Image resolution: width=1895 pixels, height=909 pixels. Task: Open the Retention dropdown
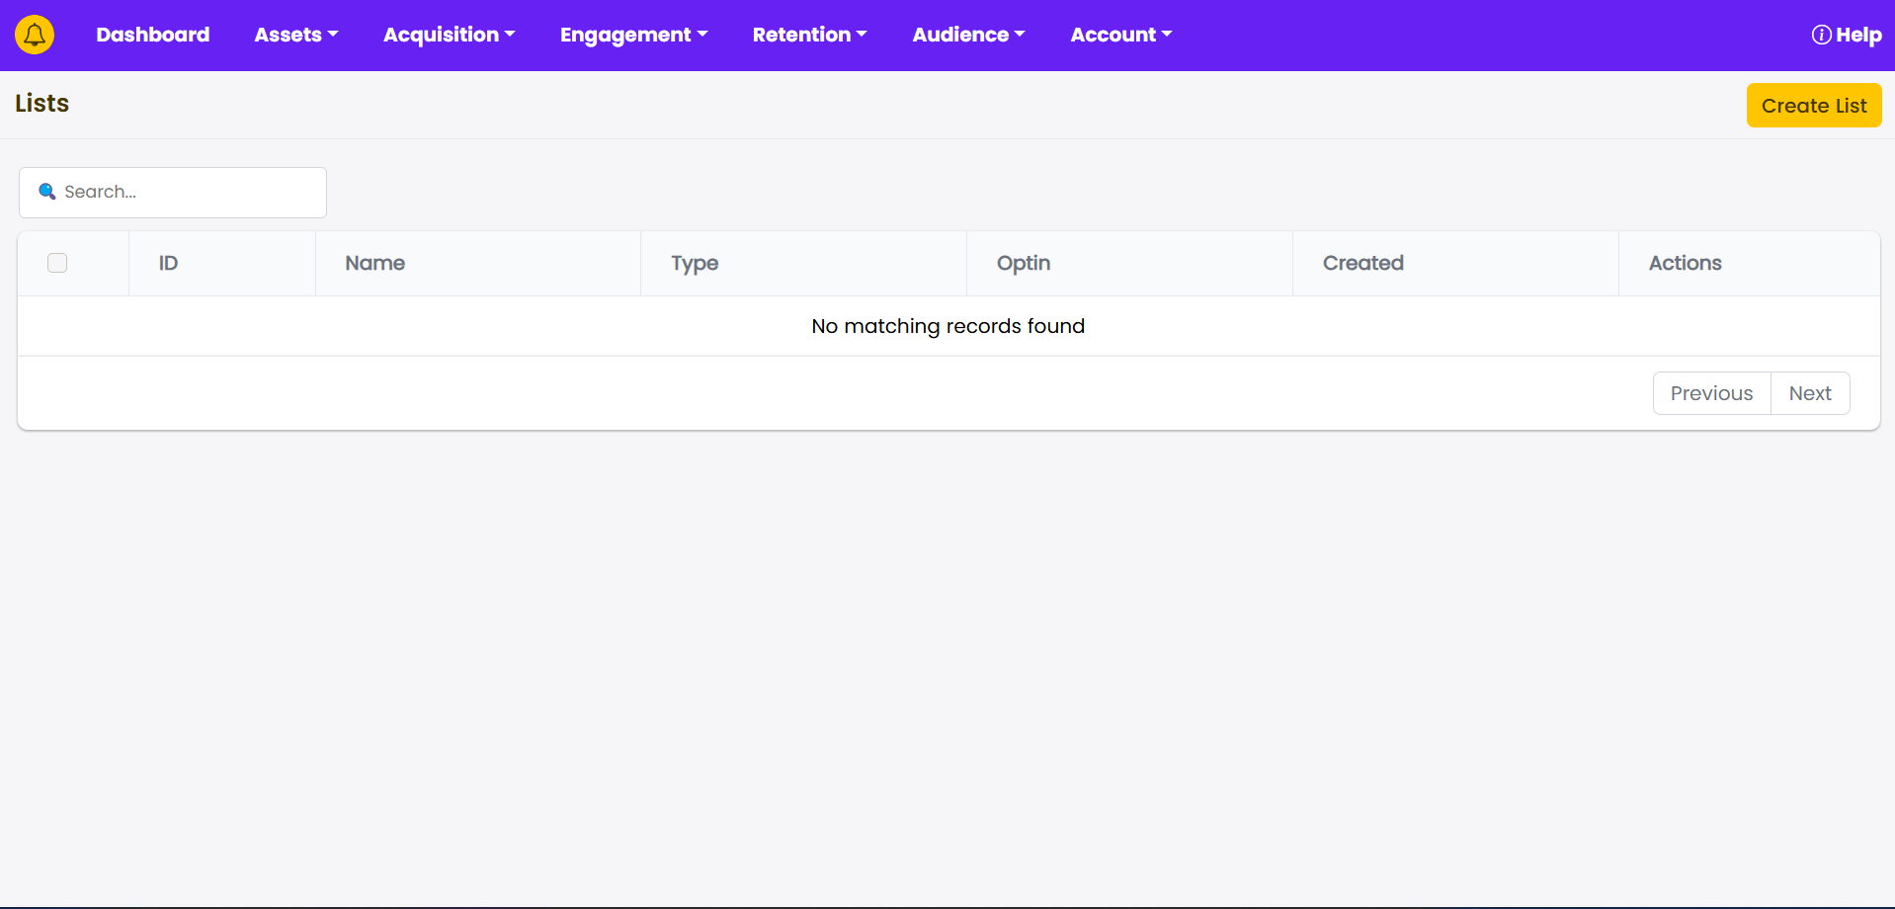tap(809, 35)
